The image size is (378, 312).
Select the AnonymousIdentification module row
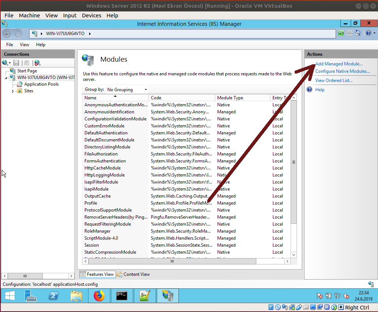186,112
